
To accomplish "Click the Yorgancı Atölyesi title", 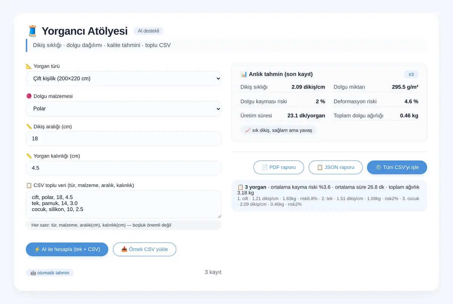I will click(x=85, y=31).
